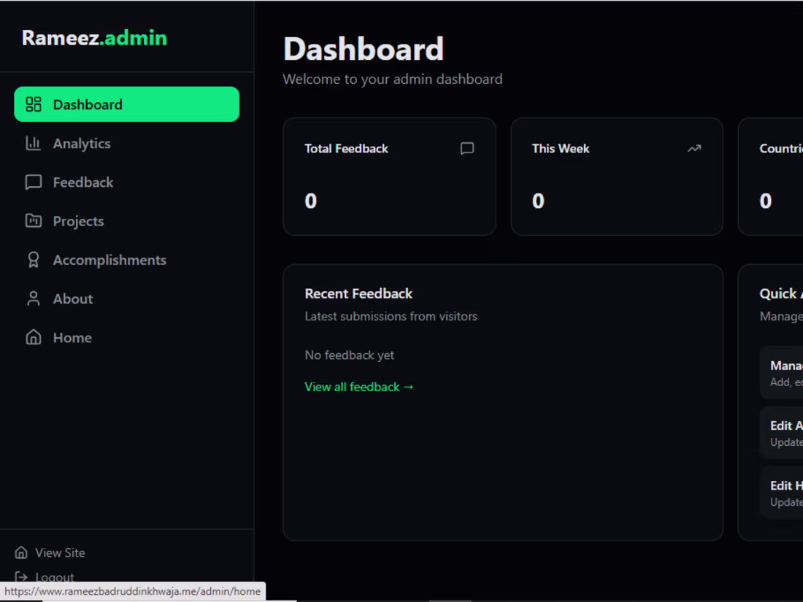Click the About person icon
Screen dimensions: 803x602
pos(34,299)
